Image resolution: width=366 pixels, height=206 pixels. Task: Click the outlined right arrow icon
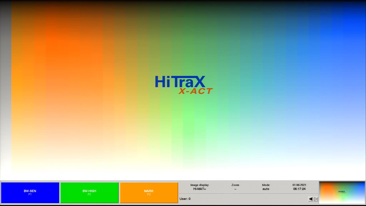click(x=316, y=199)
